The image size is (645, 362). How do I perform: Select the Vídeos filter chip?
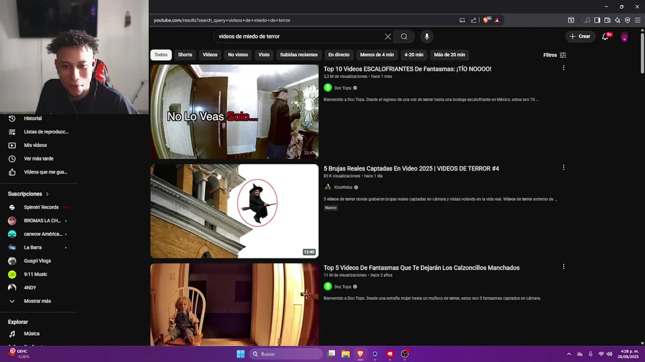click(210, 55)
